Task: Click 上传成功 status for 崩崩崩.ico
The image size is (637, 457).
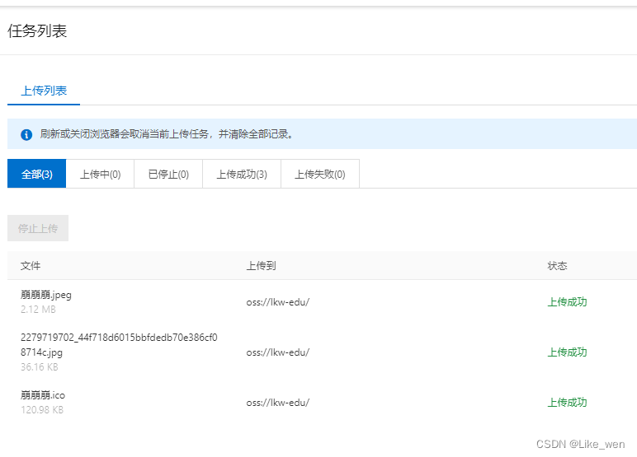Action: [567, 403]
